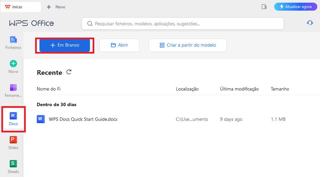Open Ficheiros in the sidebar
The height and width of the screenshot is (177, 320).
point(13,43)
